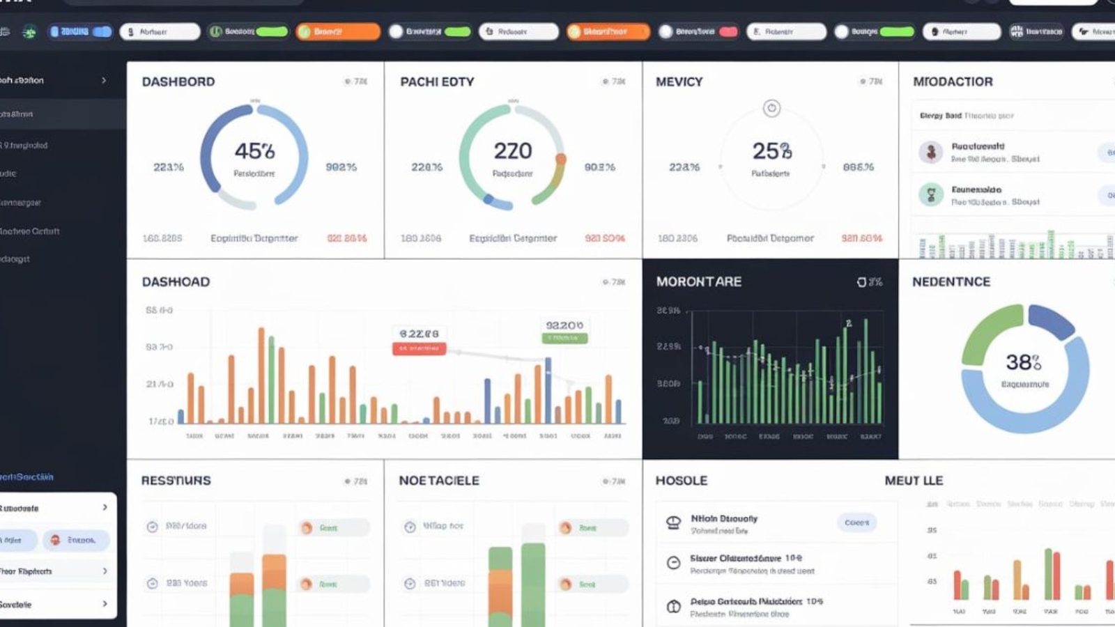
Task: Click the Coeen button in HOSOLE panel
Action: point(856,522)
